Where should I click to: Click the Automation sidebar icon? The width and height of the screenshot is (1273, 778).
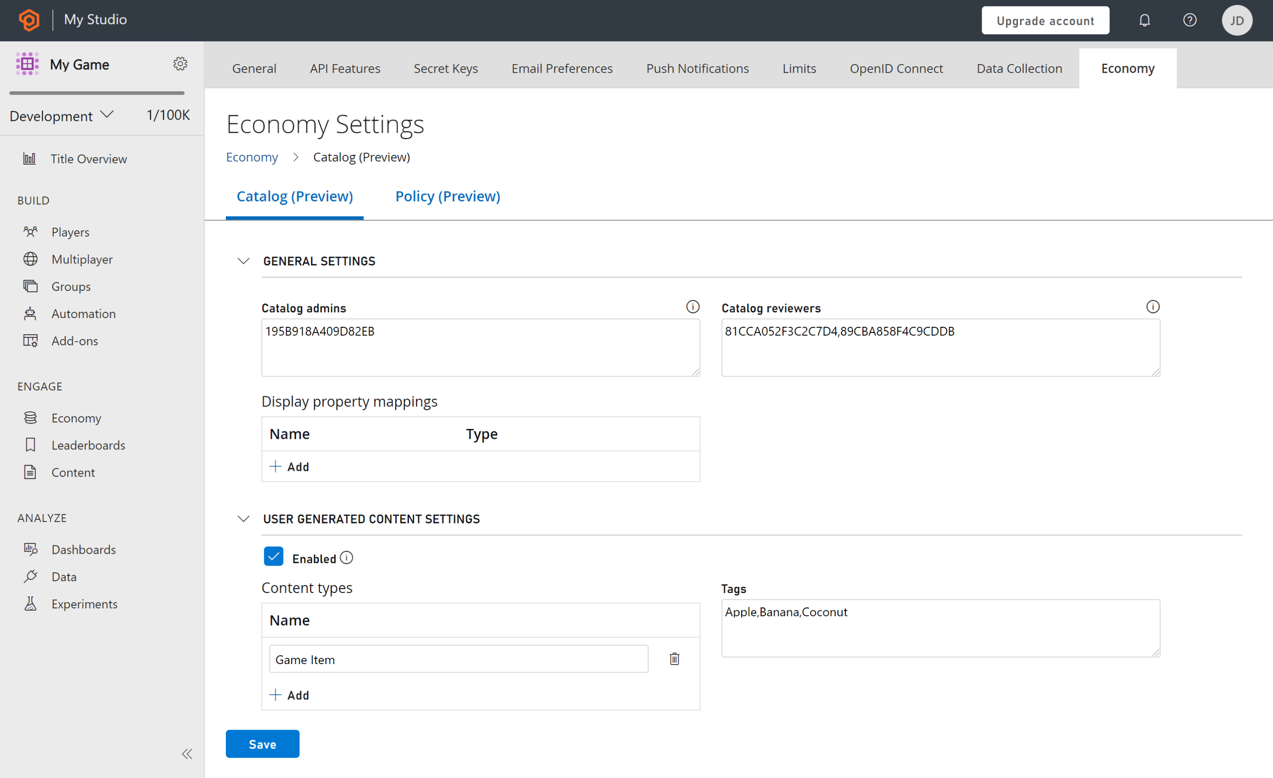[x=30, y=312]
